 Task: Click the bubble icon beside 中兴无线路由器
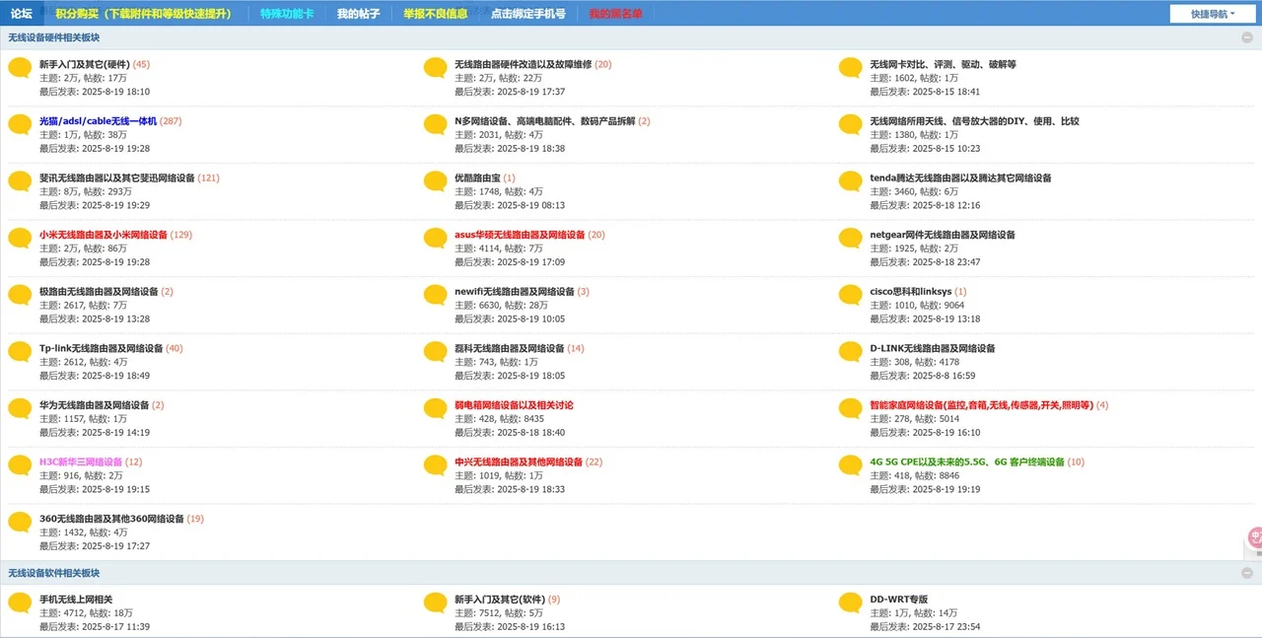click(436, 465)
